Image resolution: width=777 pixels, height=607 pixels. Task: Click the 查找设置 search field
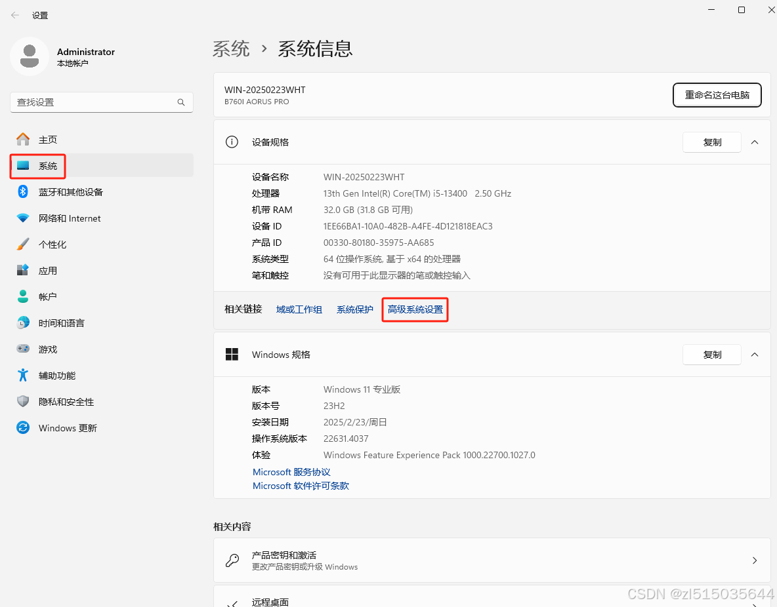(102, 102)
